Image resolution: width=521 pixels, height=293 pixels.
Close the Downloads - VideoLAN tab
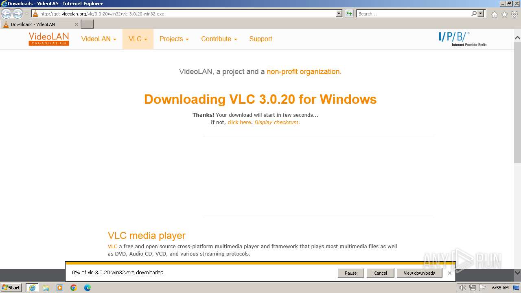[76, 24]
